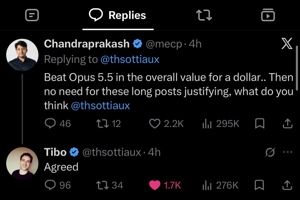
Task: Open Chandraprakash's profile picture
Action: pos(22,55)
